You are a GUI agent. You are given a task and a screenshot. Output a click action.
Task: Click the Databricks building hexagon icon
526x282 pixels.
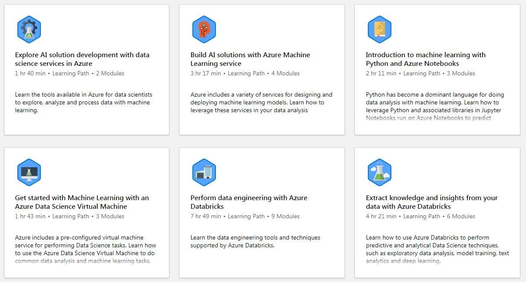pos(204,172)
